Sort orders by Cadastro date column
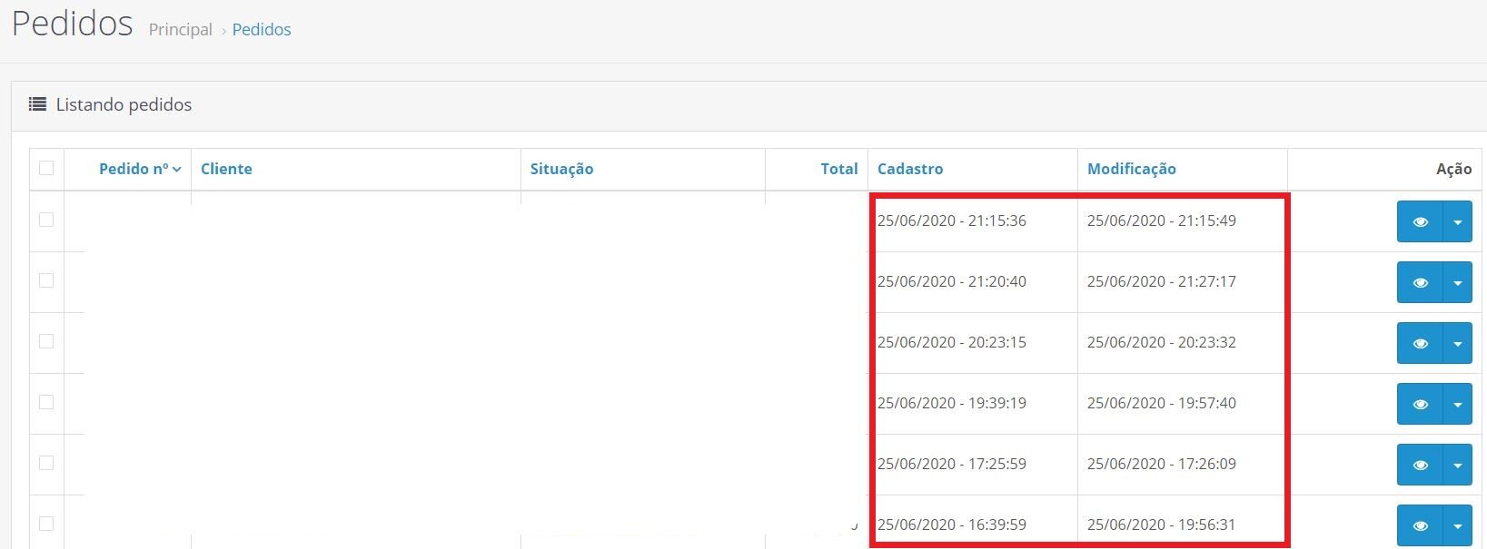Image resolution: width=1487 pixels, height=549 pixels. tap(909, 169)
